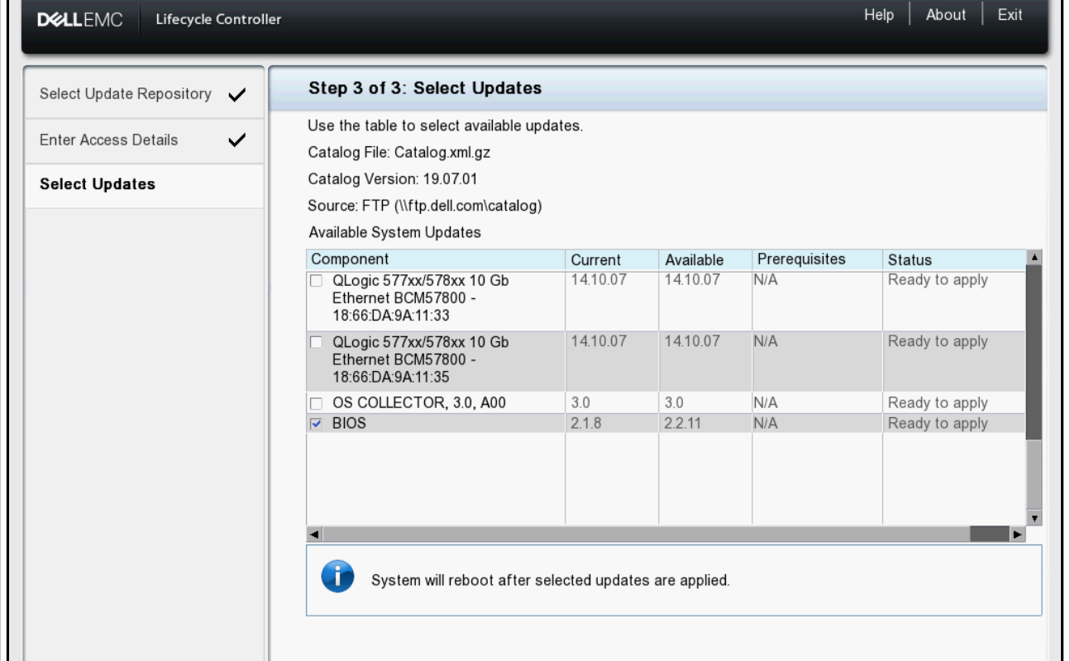The height and width of the screenshot is (661, 1070).
Task: Click the Lifecycle Controller title text
Action: click(x=218, y=19)
